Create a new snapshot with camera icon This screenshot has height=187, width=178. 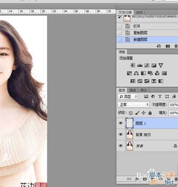168,46
